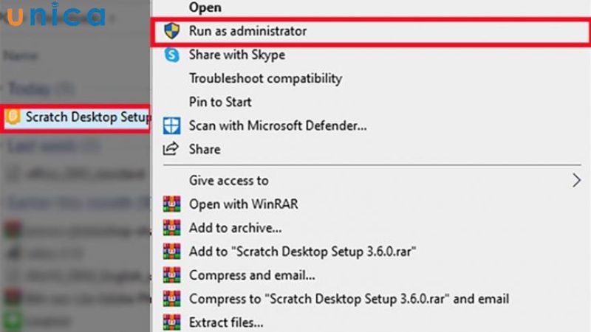Choose Scan with Microsoft Defender
The width and height of the screenshot is (591, 332).
278,125
